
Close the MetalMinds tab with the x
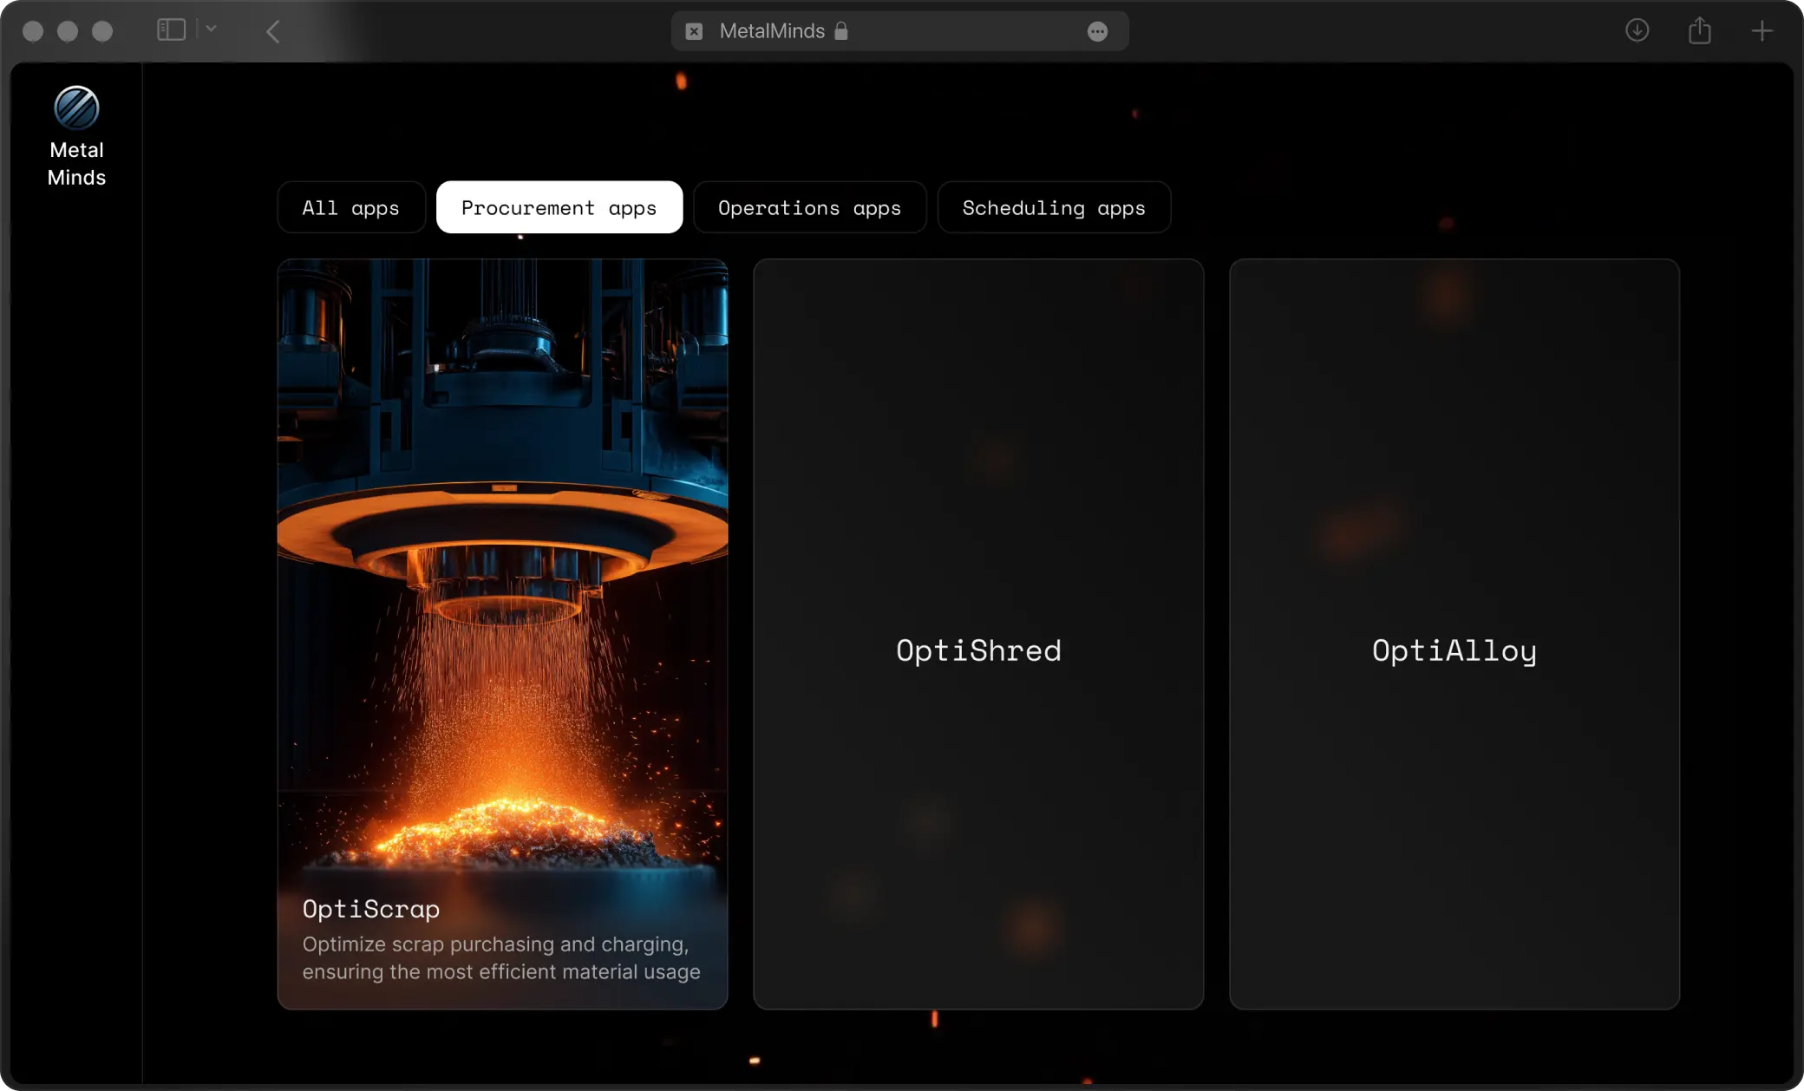(x=694, y=30)
